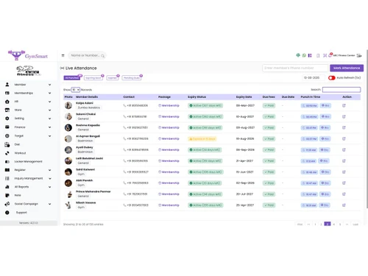Click the Support icon in sidebar

(7, 213)
